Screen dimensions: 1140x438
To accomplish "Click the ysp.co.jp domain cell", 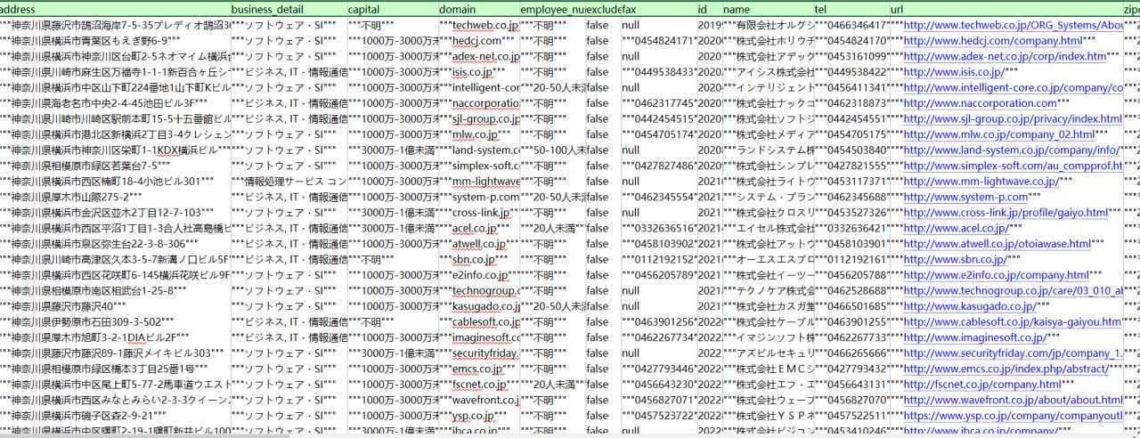I will pos(478,415).
